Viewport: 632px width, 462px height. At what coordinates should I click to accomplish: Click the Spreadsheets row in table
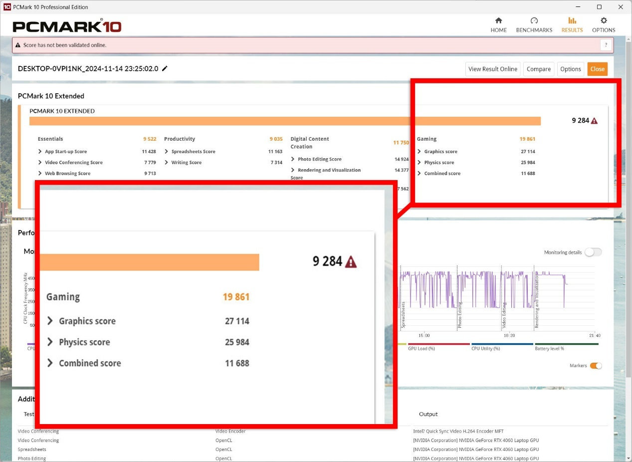[x=32, y=450]
